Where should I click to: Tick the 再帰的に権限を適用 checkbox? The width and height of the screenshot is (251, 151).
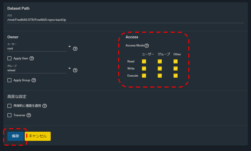coord(9,106)
